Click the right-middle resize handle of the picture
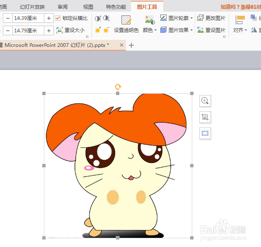Image resolution: width=261 pixels, height=247 pixels. click(x=192, y=166)
